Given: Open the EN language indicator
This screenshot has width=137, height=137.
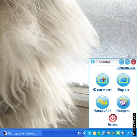Looking at the screenshot, I should (80, 133).
